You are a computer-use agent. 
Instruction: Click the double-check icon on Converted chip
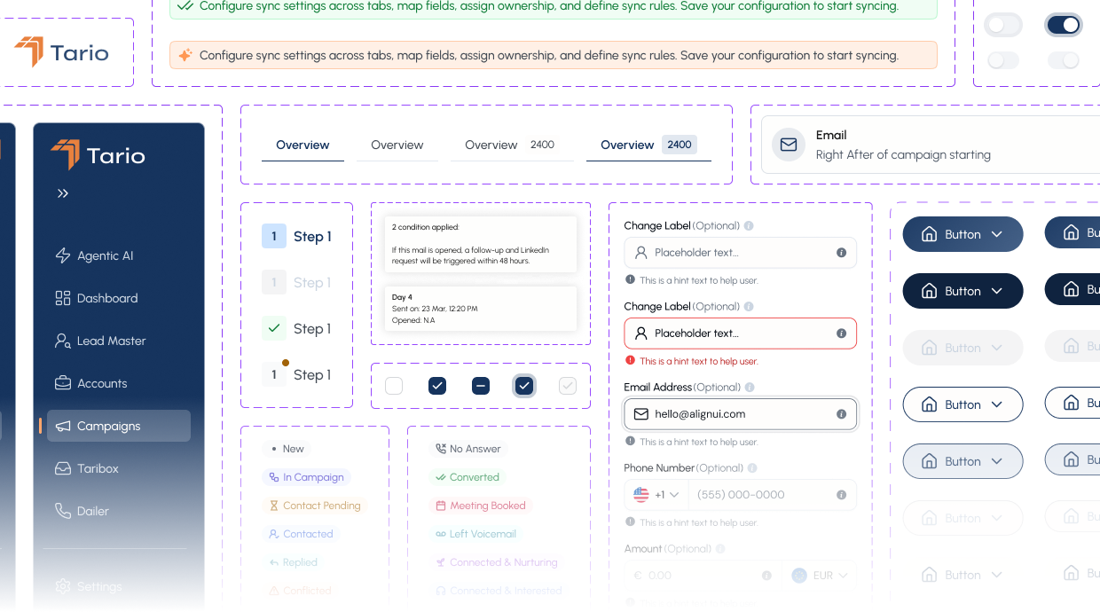[440, 477]
